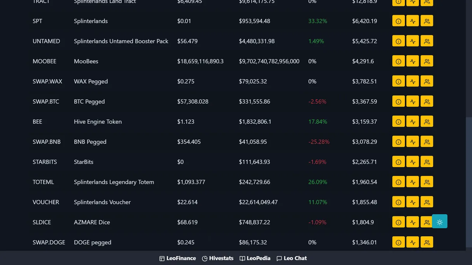
Task: View holders of VOUCHER
Action: pyautogui.click(x=427, y=202)
